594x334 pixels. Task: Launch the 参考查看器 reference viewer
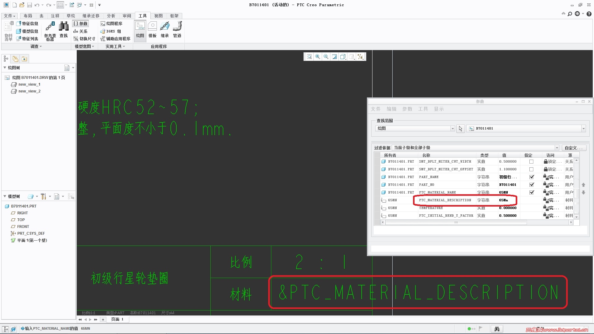(x=50, y=31)
